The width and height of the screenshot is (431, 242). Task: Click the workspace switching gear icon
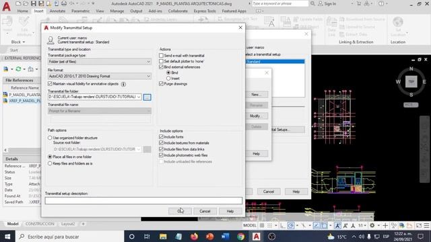click(x=372, y=226)
